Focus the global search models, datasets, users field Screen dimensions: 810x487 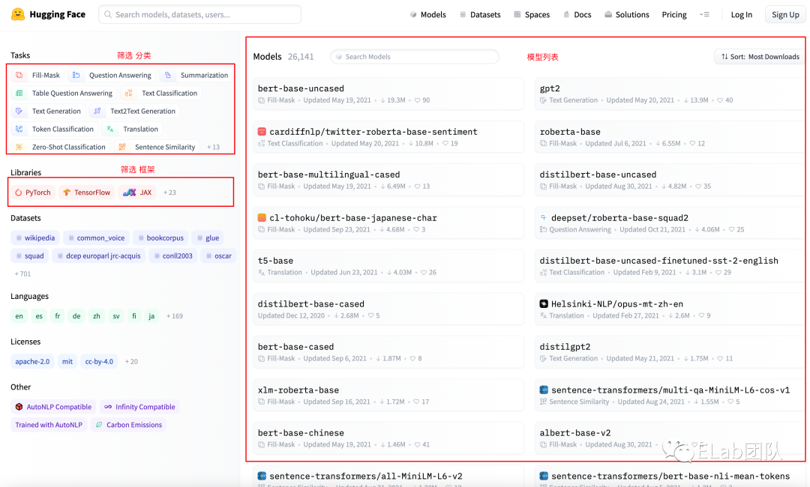point(200,14)
